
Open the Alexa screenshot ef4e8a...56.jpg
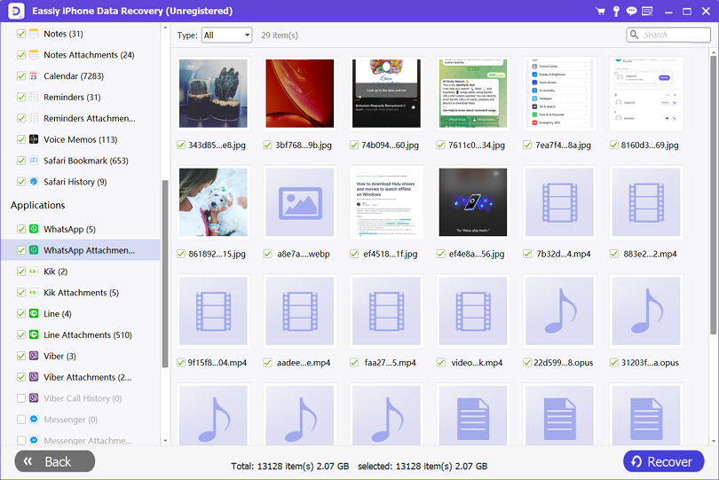[x=473, y=202]
